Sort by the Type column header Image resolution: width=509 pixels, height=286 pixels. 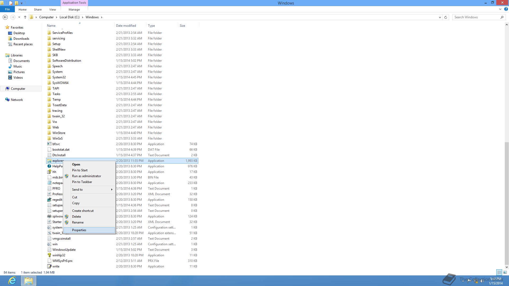(162, 26)
